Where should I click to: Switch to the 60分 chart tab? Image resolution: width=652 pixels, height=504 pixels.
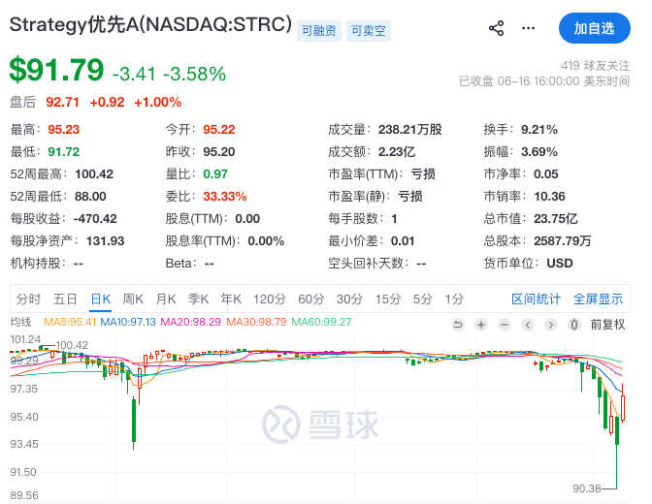pos(311,299)
